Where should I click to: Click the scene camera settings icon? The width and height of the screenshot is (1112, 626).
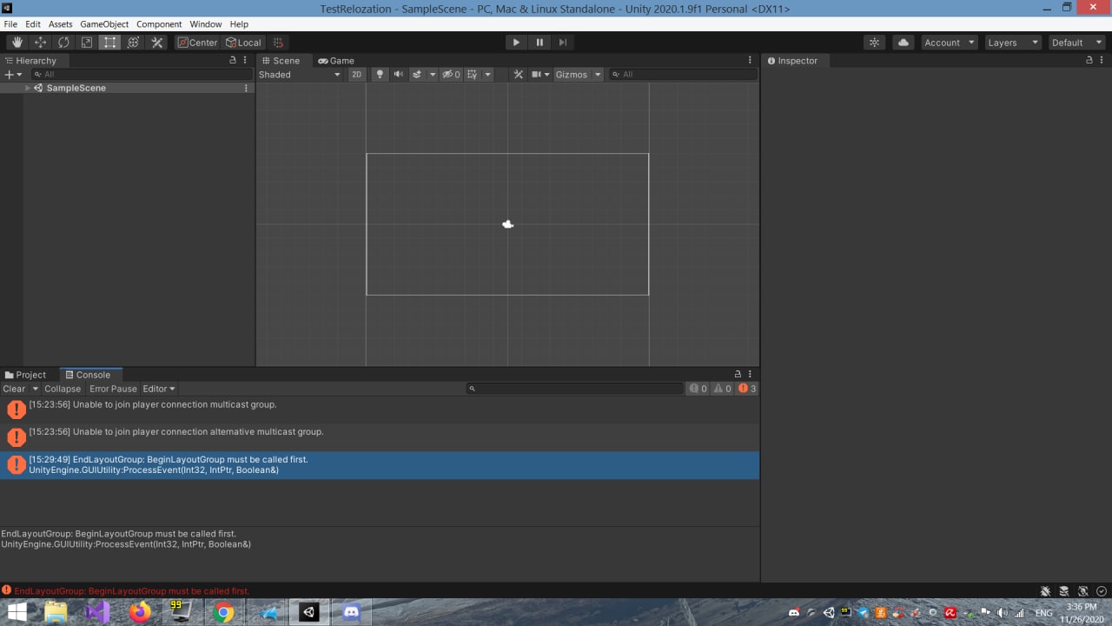540,75
